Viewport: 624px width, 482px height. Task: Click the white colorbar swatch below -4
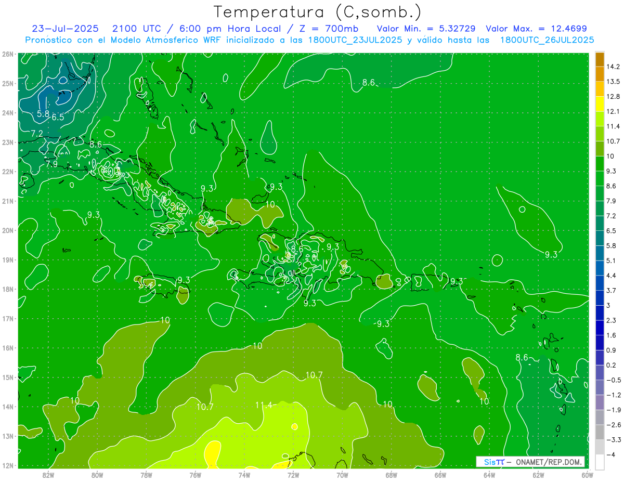tap(600, 462)
